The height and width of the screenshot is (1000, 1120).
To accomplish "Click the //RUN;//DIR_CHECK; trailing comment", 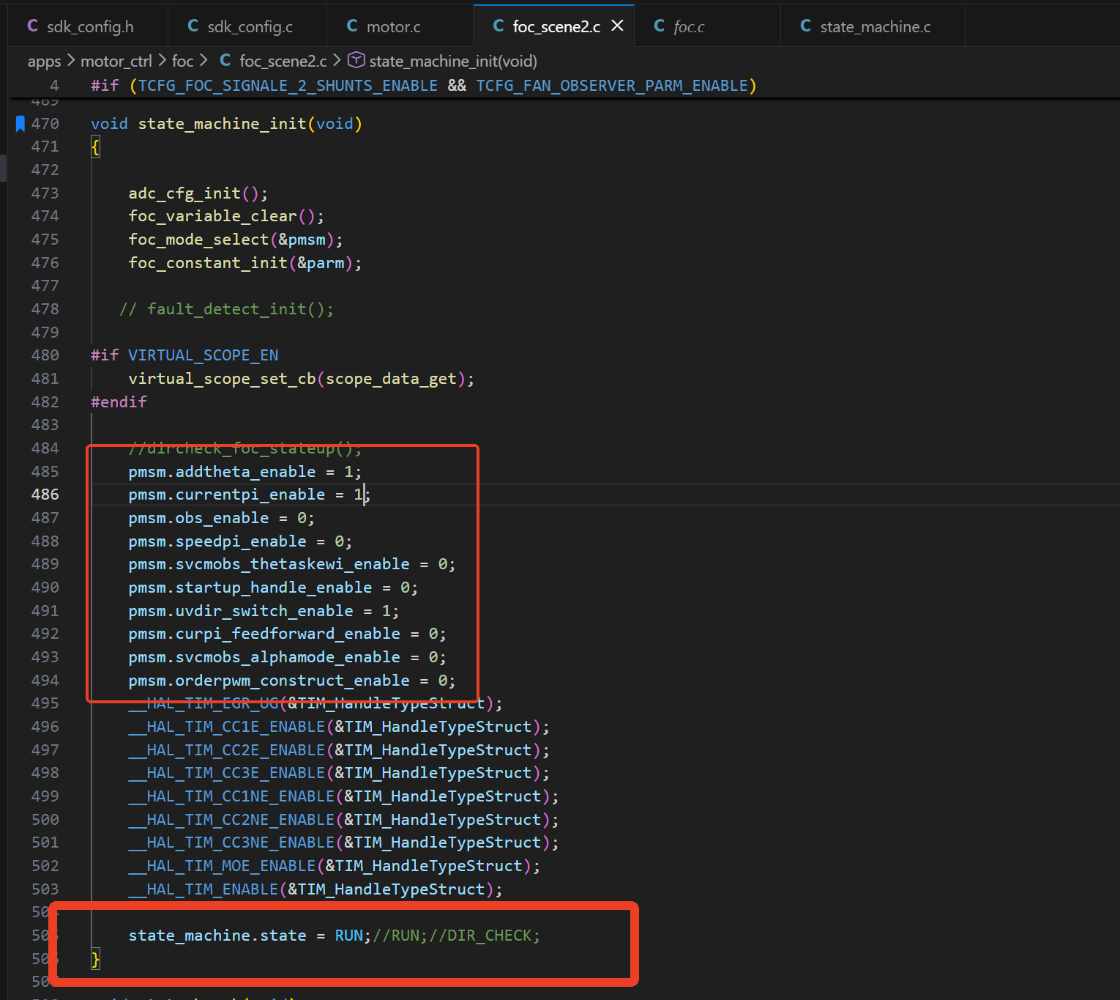I will (x=457, y=936).
